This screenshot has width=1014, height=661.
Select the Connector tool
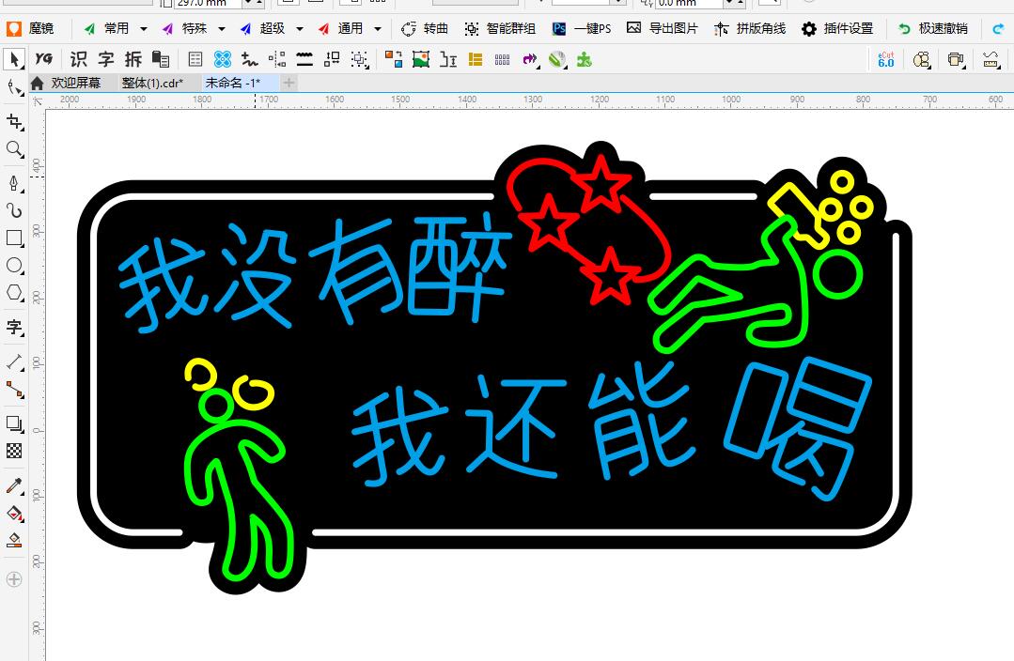[13, 390]
